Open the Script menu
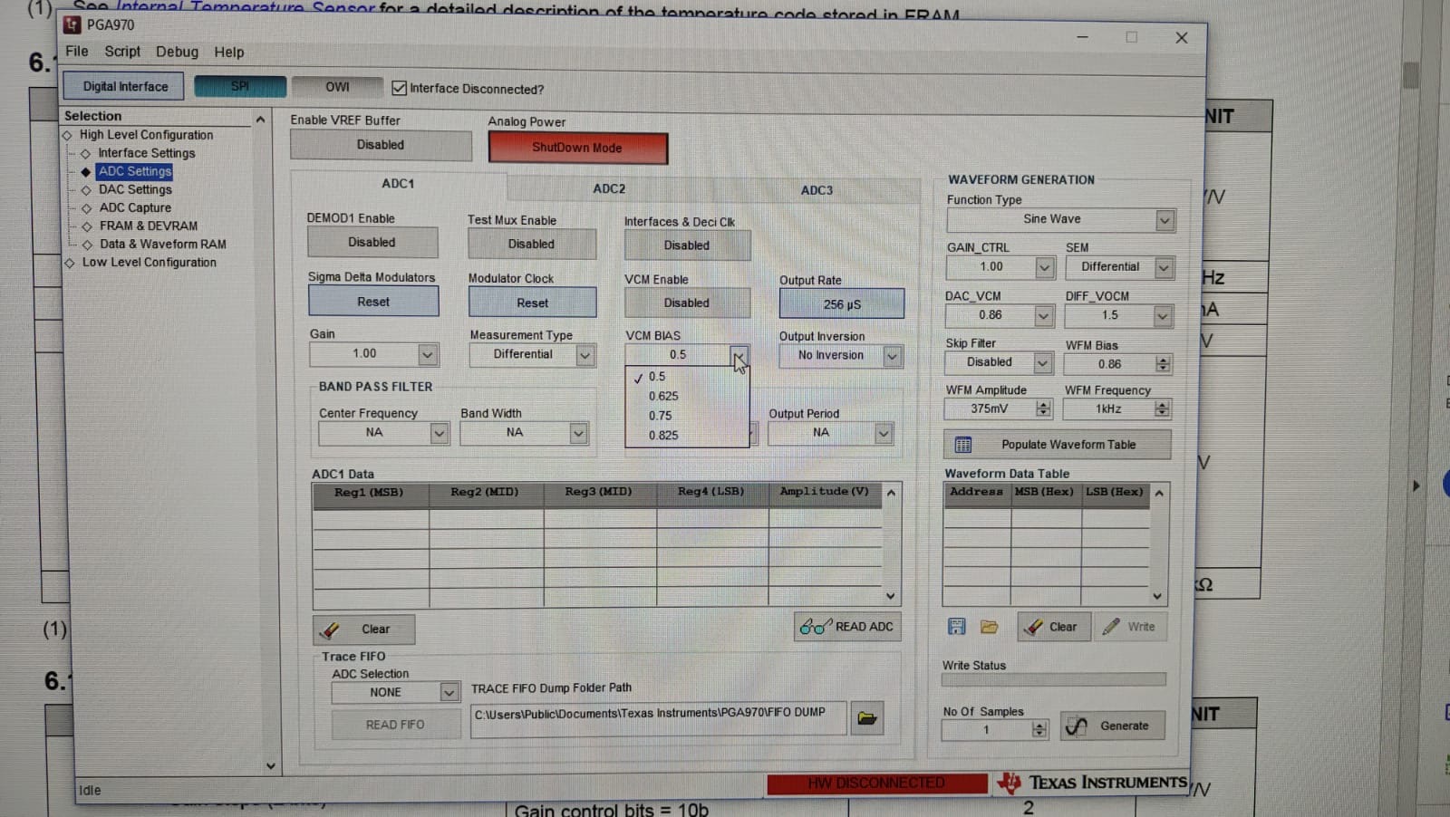Image resolution: width=1450 pixels, height=817 pixels. click(x=121, y=52)
